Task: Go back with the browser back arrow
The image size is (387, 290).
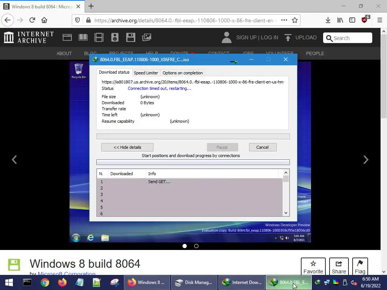Action: pyautogui.click(x=8, y=20)
